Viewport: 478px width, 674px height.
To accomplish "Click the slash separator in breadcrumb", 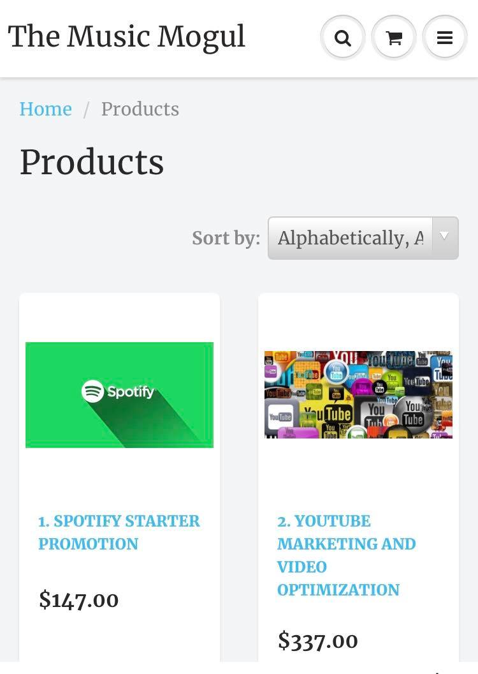I will [86, 110].
